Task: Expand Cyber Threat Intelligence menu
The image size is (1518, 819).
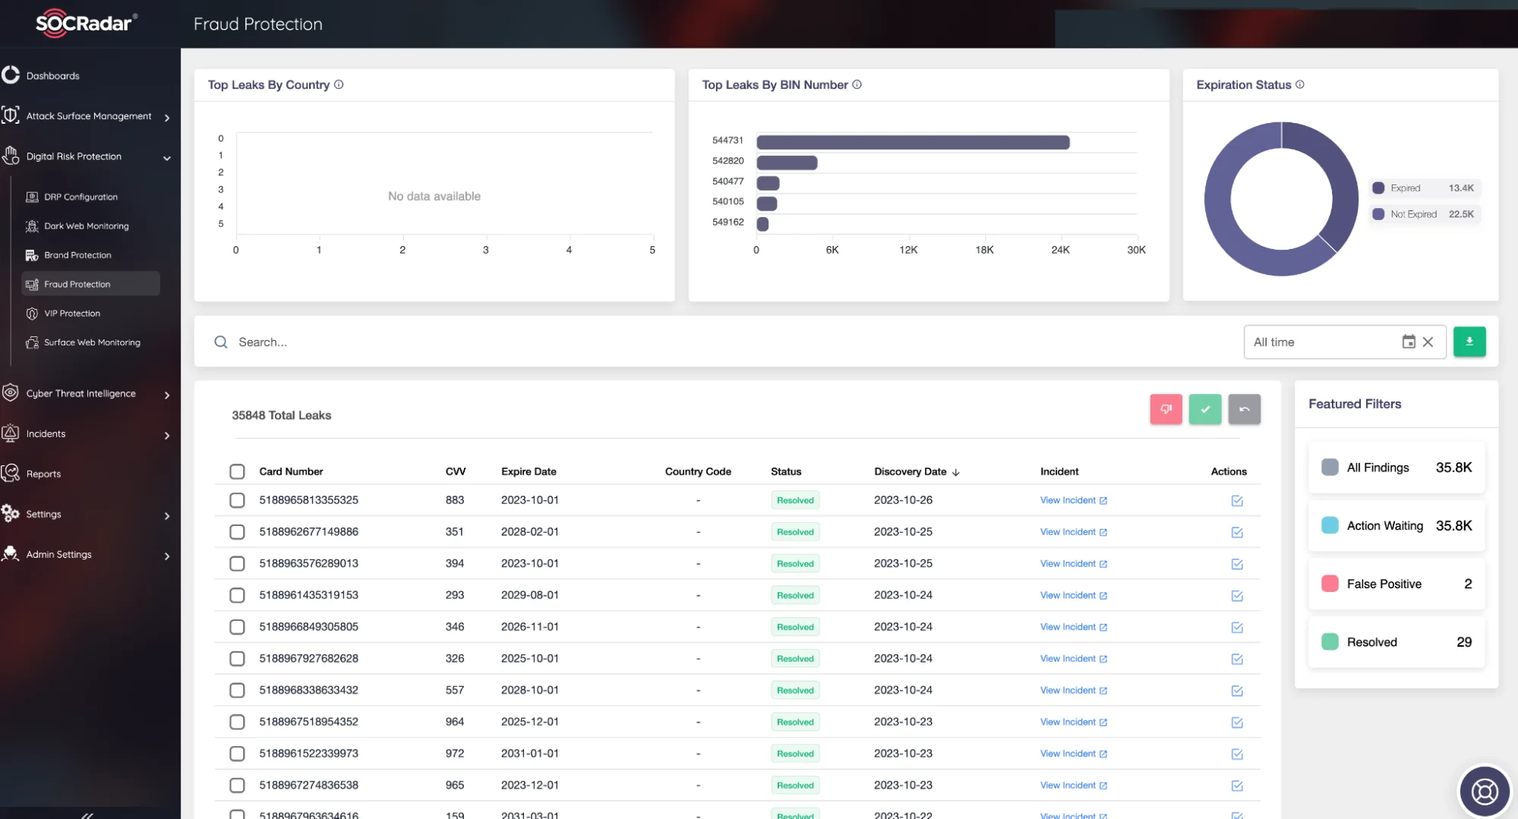Action: [x=166, y=395]
